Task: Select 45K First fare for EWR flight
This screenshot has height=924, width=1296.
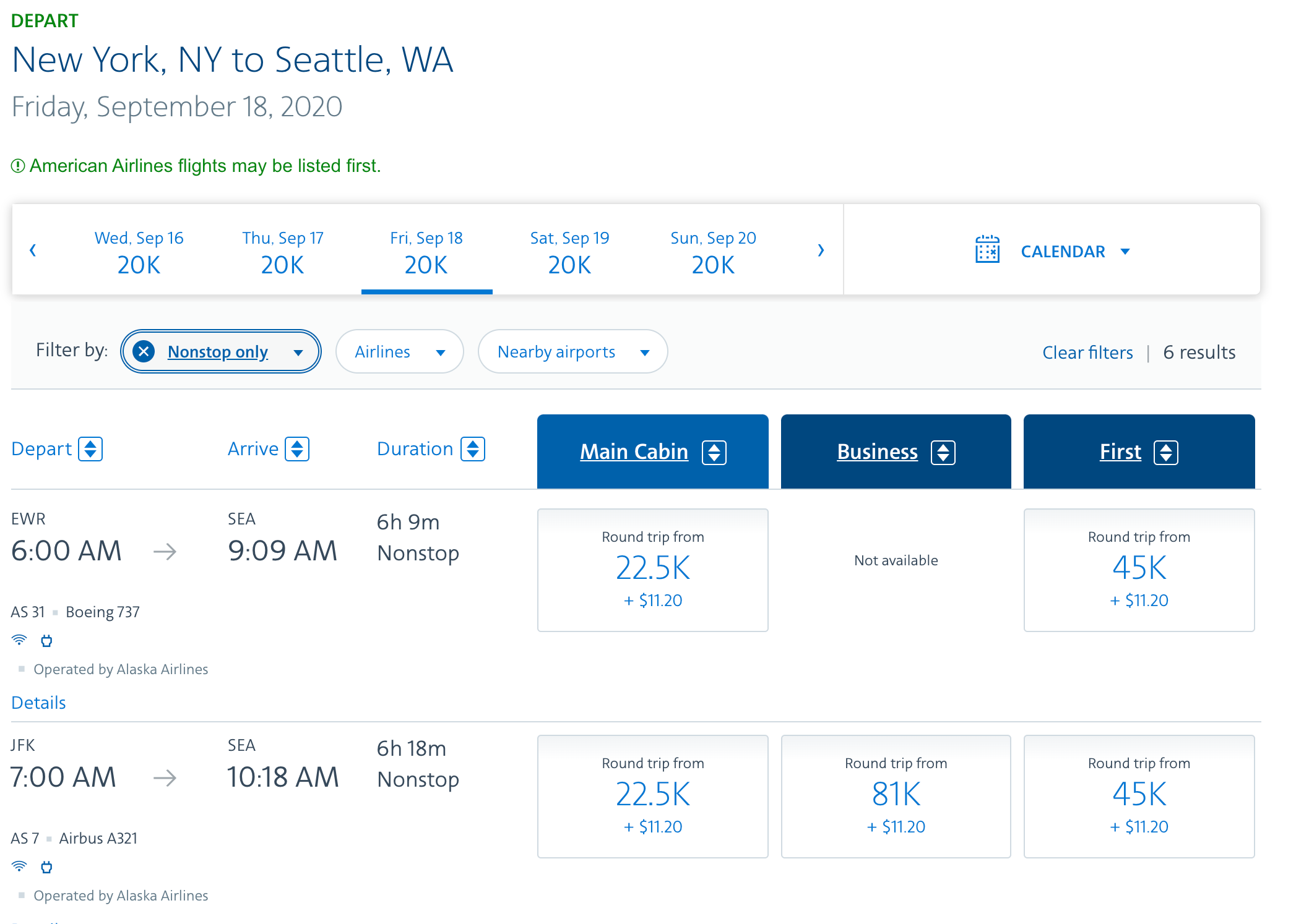Action: pos(1139,570)
